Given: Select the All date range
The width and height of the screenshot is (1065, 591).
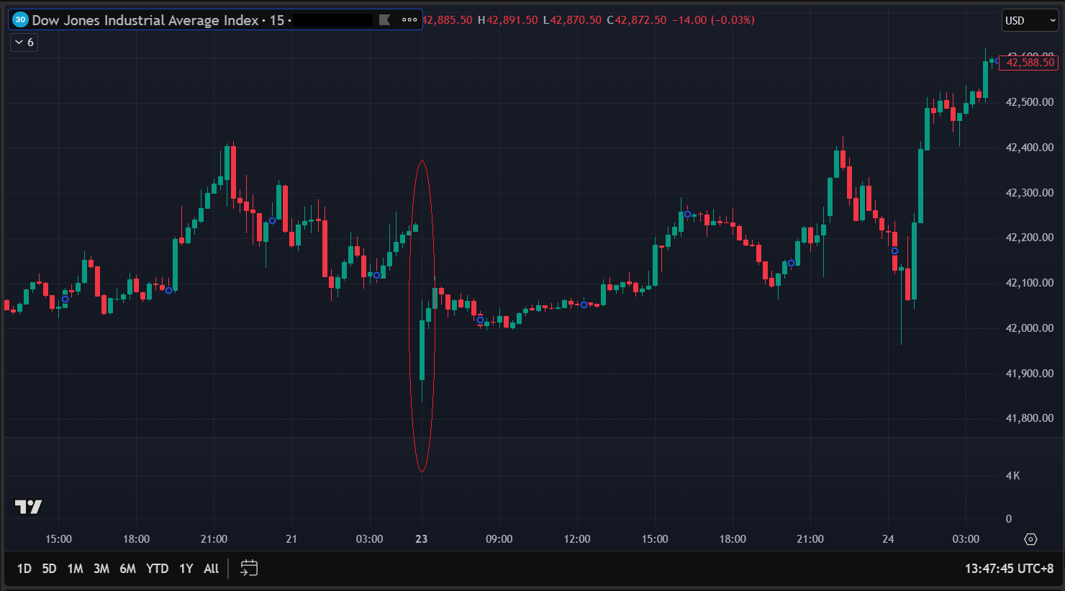Looking at the screenshot, I should click(211, 569).
